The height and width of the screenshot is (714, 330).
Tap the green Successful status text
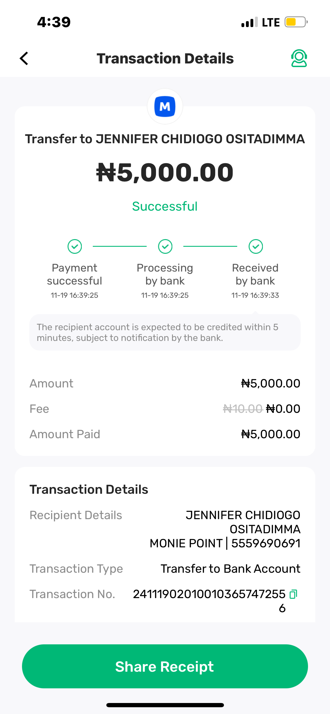165,206
